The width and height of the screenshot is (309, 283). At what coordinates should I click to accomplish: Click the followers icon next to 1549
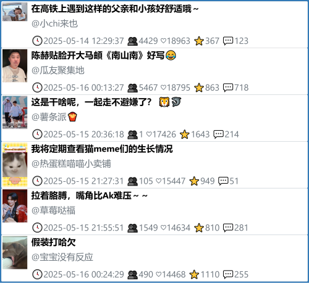click(132, 228)
